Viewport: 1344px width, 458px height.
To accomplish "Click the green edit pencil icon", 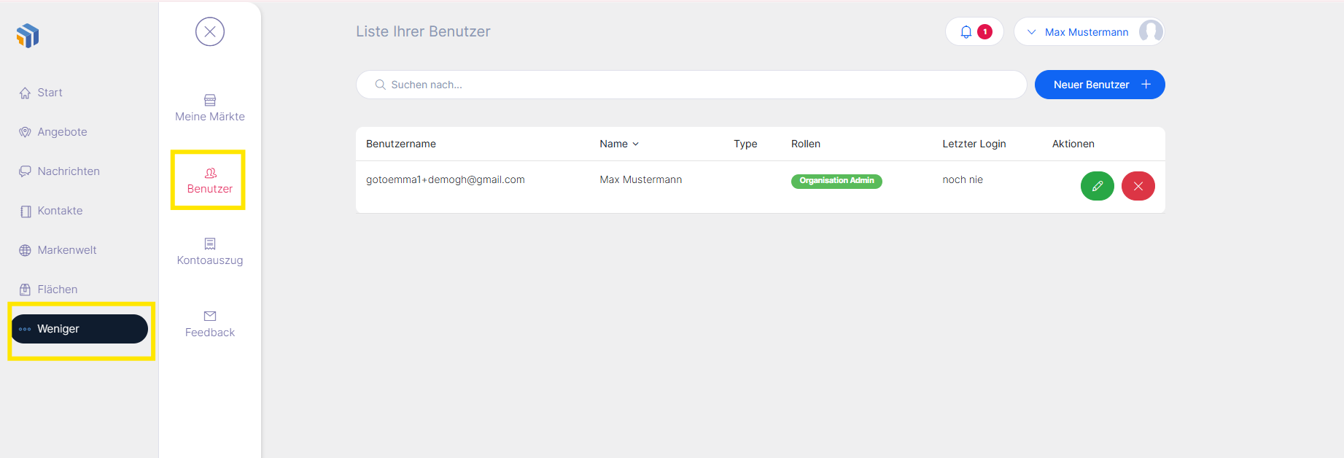I will [x=1097, y=186].
